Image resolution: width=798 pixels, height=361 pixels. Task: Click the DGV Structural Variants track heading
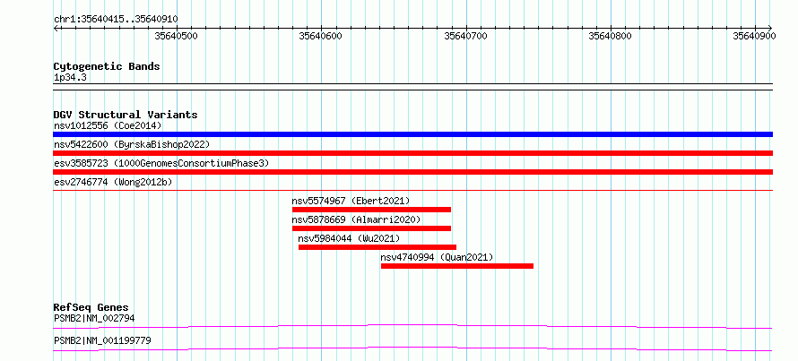[126, 115]
